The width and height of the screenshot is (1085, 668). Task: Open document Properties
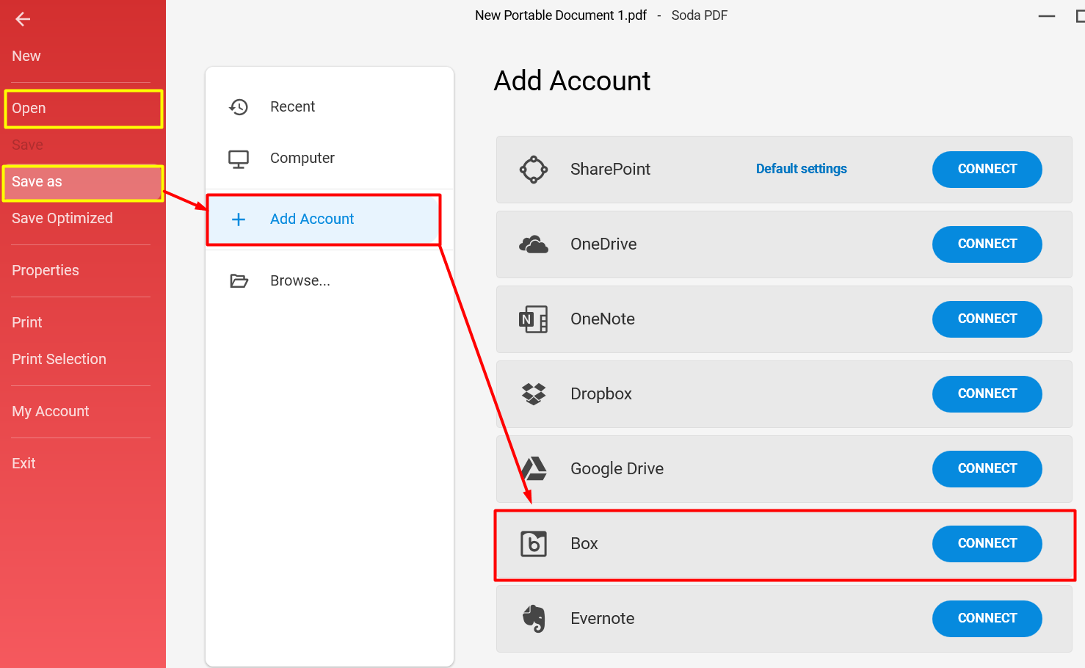coord(46,271)
